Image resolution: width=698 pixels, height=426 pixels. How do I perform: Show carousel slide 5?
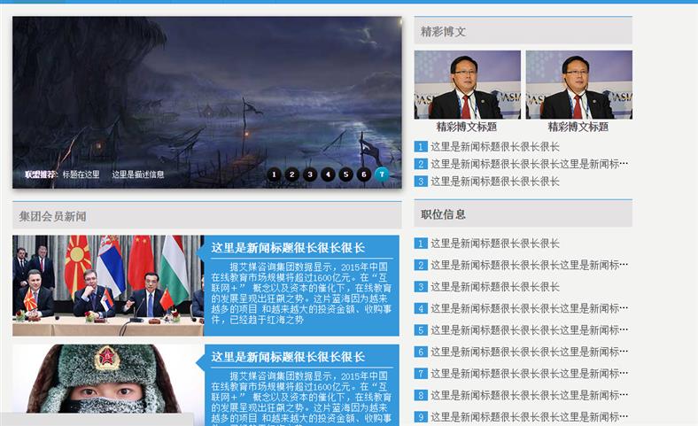(x=345, y=174)
